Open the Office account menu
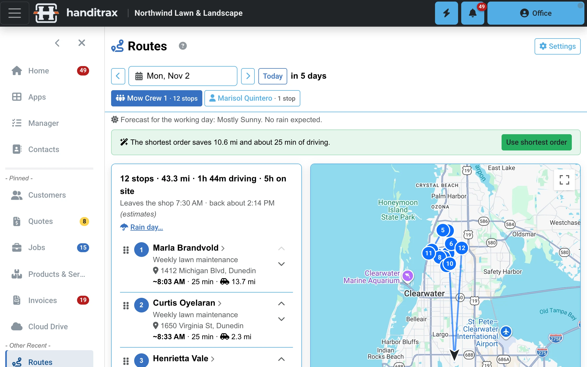The image size is (587, 367). click(536, 13)
